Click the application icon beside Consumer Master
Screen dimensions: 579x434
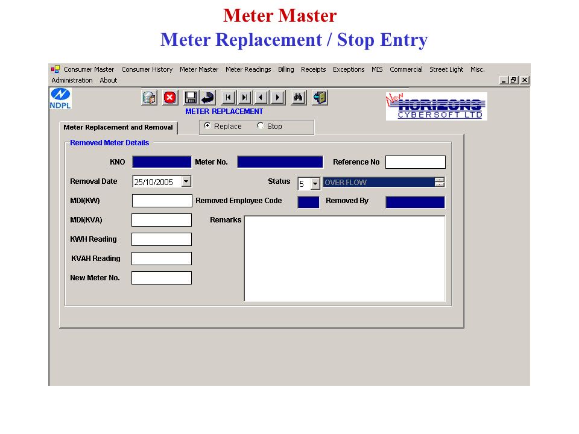[x=55, y=69]
